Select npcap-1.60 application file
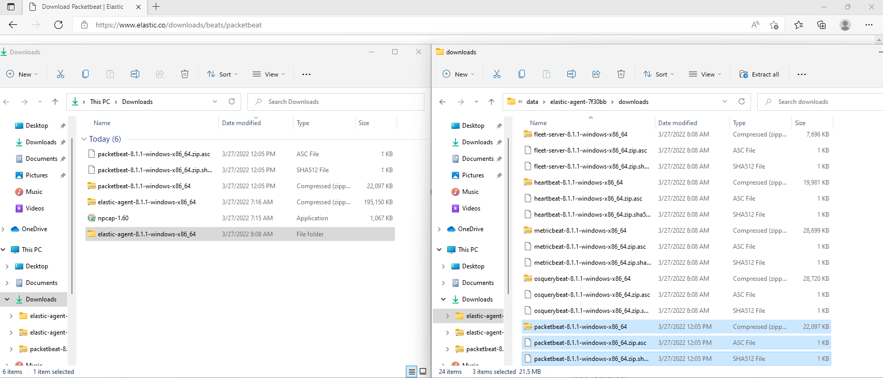Image resolution: width=883 pixels, height=378 pixels. [x=113, y=218]
